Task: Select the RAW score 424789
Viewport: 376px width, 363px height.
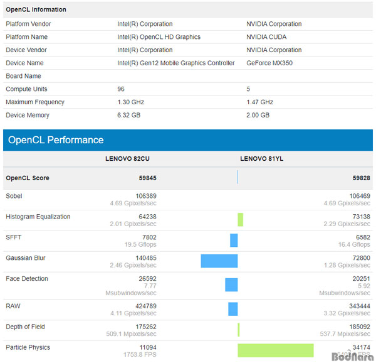Action: click(x=146, y=306)
